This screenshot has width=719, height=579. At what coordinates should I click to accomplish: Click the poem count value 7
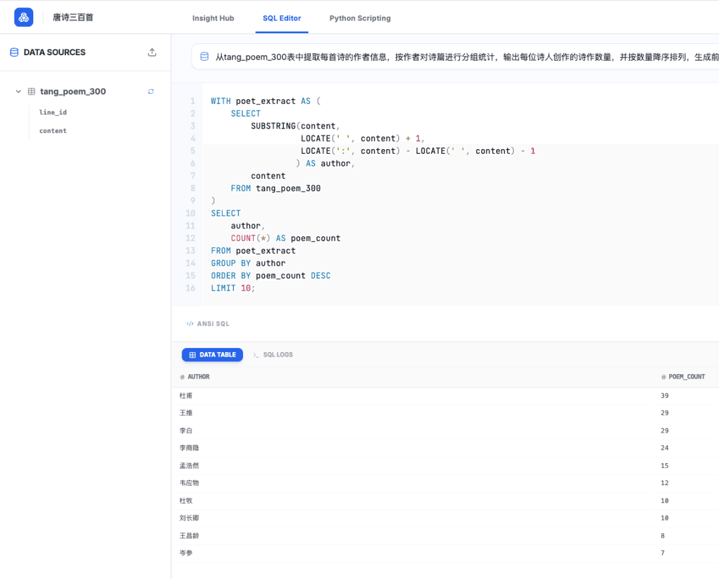click(x=662, y=553)
